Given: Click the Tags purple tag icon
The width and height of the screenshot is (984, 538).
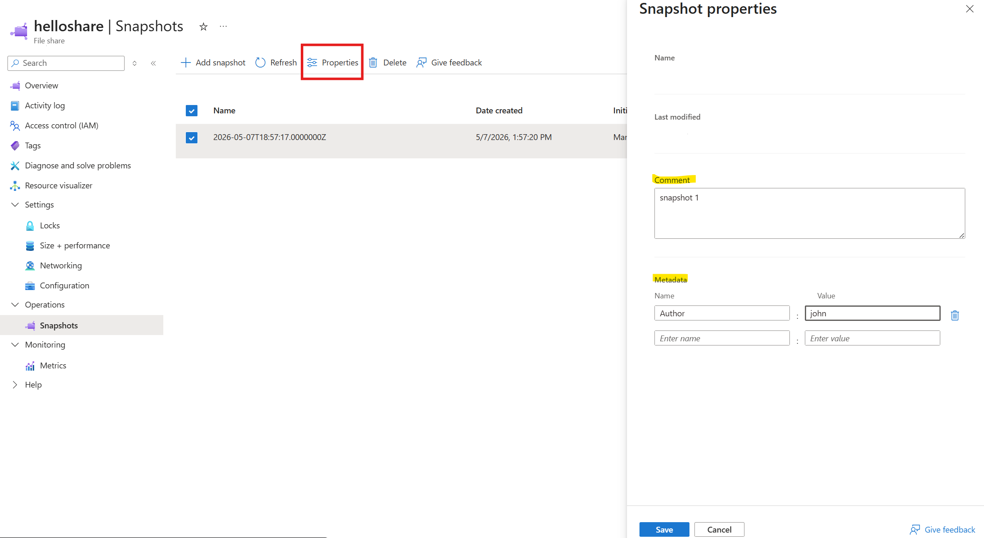Looking at the screenshot, I should tap(15, 145).
